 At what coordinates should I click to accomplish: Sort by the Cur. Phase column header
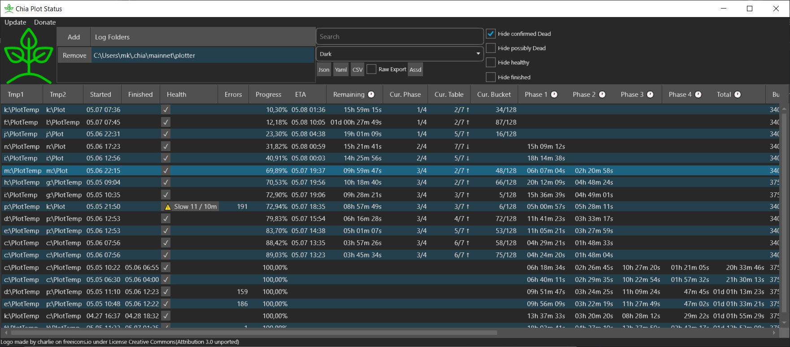pyautogui.click(x=405, y=94)
